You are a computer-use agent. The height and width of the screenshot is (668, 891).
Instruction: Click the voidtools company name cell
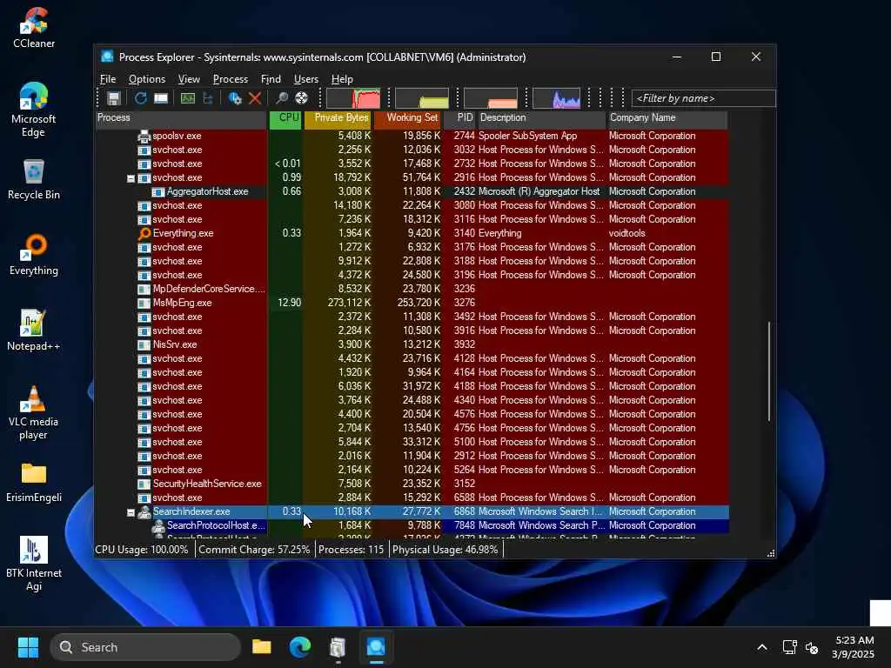(626, 233)
